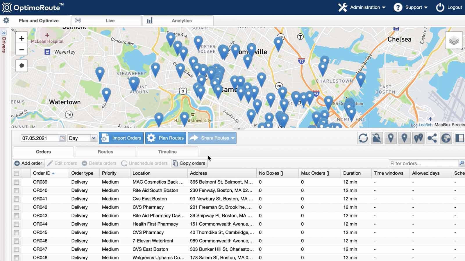Open the Timeline tab

click(x=167, y=152)
